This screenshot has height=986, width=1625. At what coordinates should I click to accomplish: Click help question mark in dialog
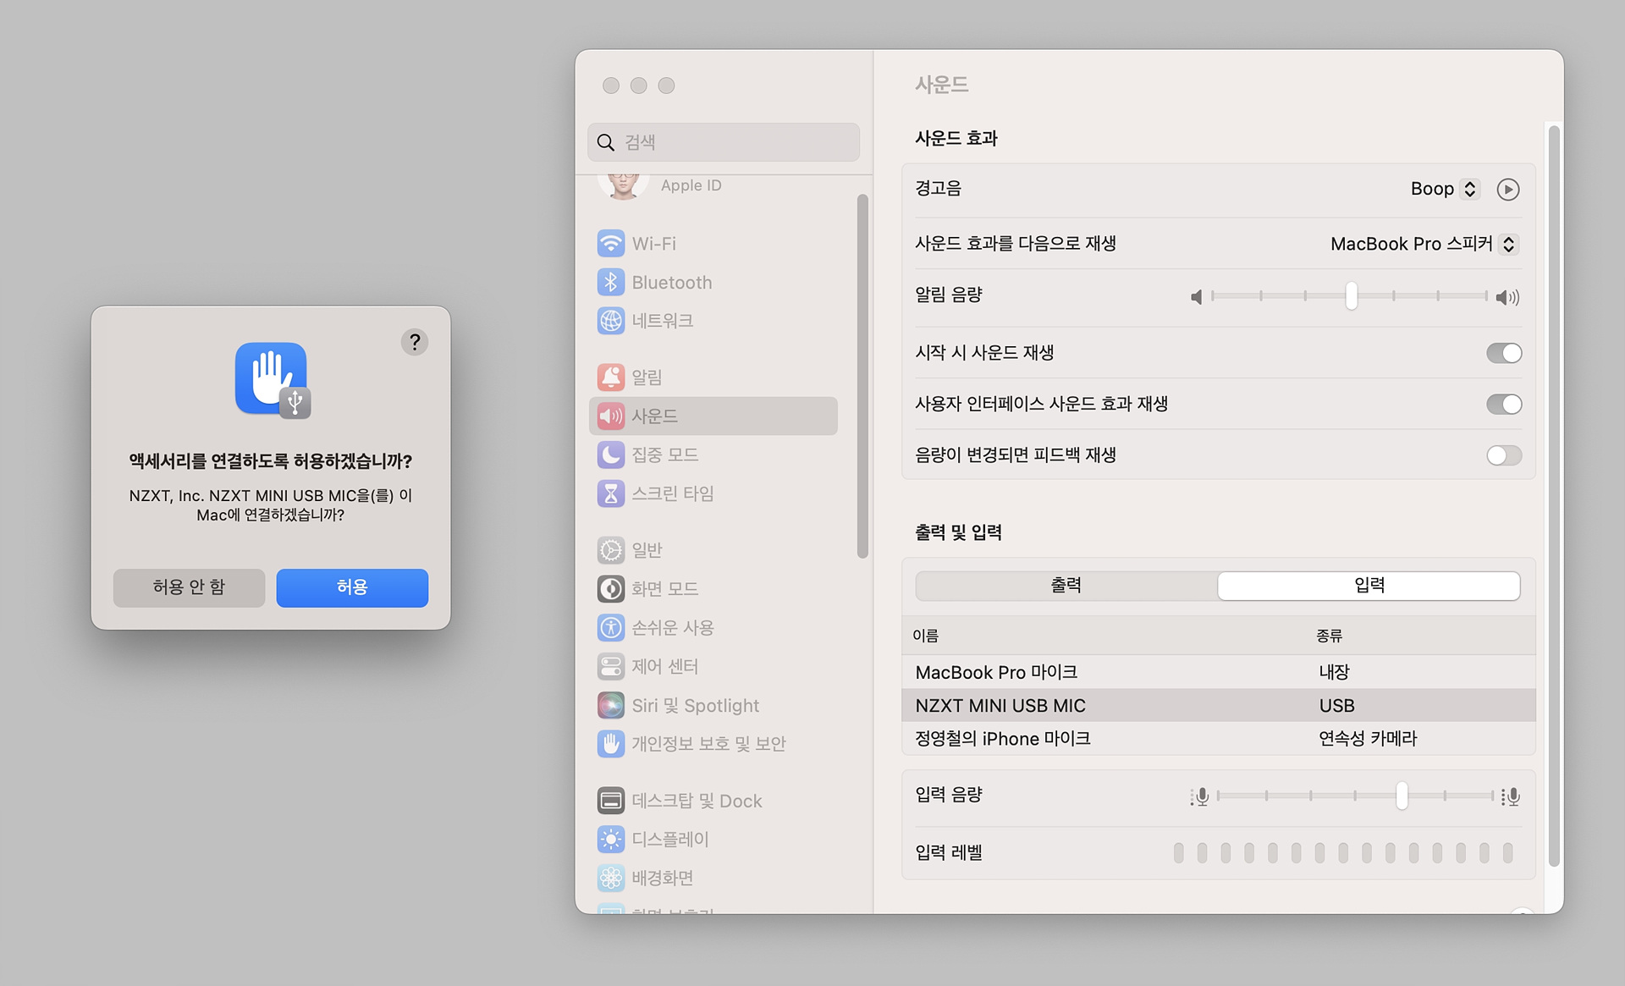pos(414,342)
